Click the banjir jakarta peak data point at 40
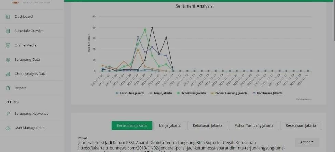The width and height of the screenshot is (335, 152). [x=152, y=27]
